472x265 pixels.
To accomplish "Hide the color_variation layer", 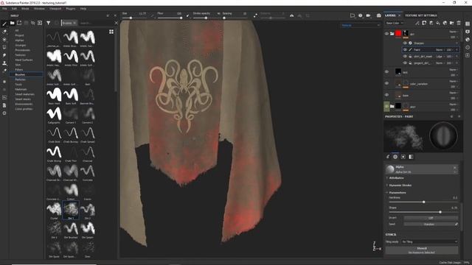I will 386,83.
